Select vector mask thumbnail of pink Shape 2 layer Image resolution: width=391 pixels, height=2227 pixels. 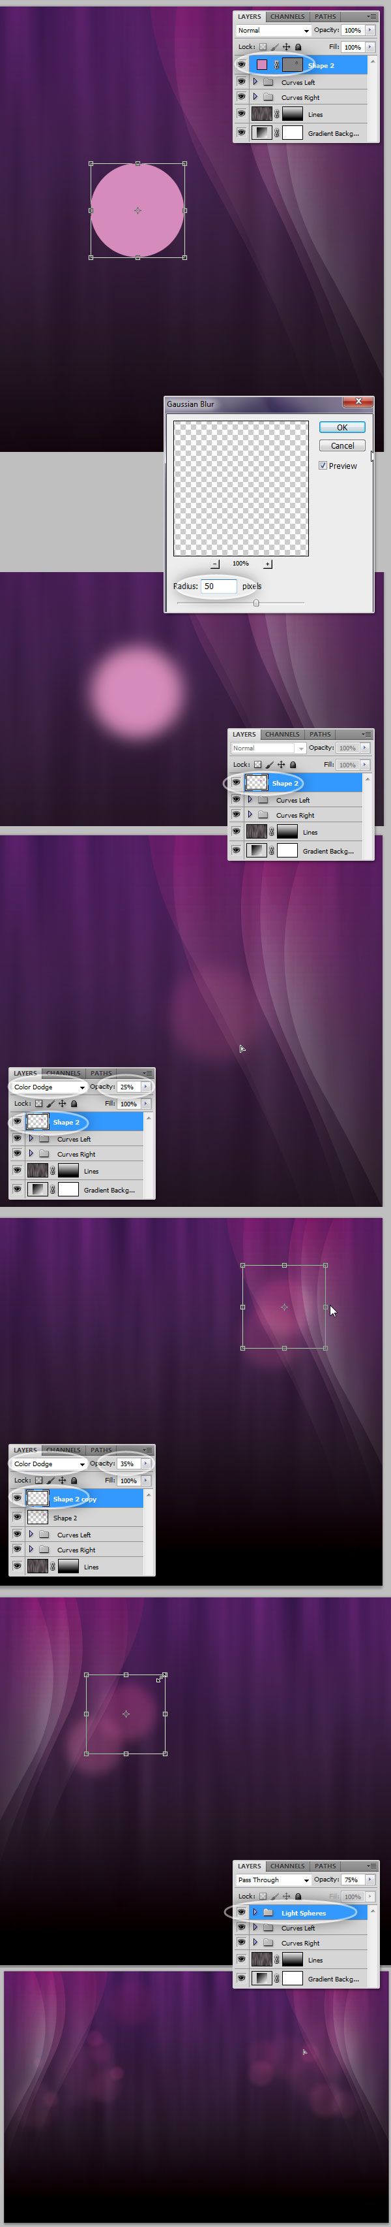pos(293,65)
